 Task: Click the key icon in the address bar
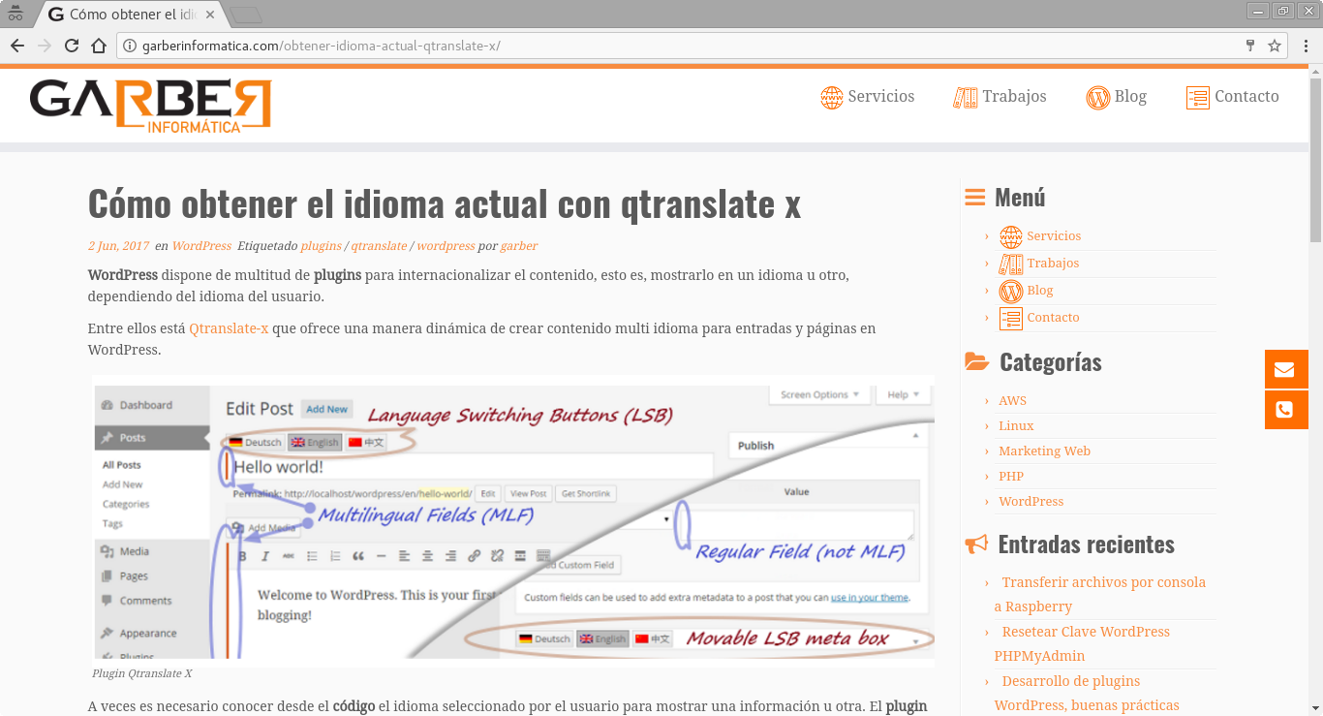point(1250,46)
